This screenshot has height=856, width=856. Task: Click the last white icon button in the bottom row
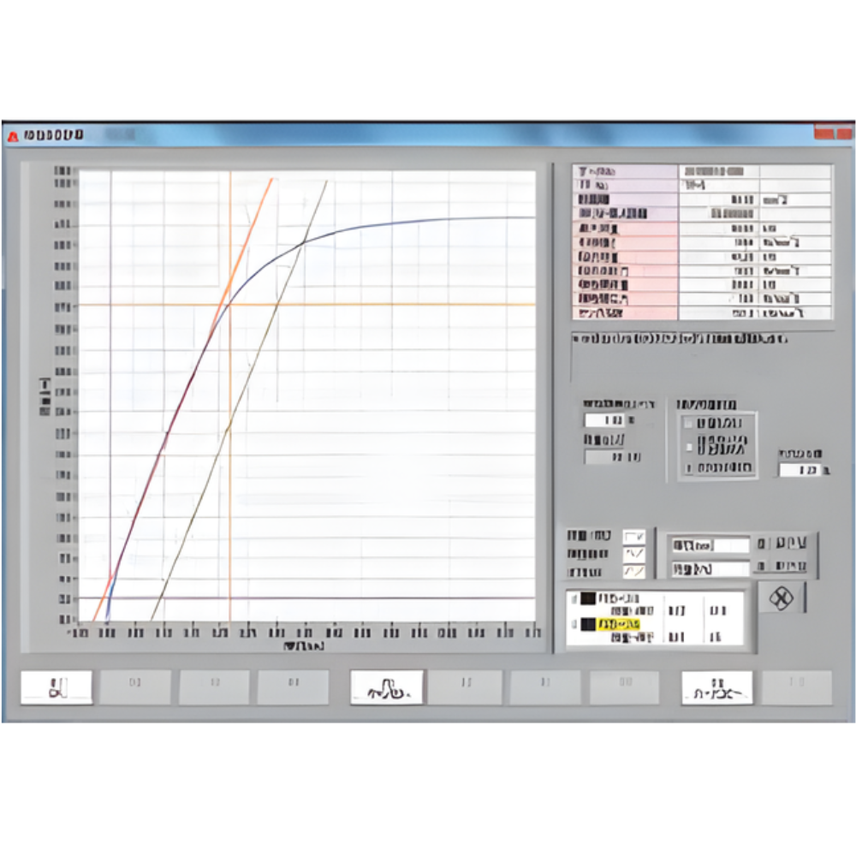pos(716,687)
